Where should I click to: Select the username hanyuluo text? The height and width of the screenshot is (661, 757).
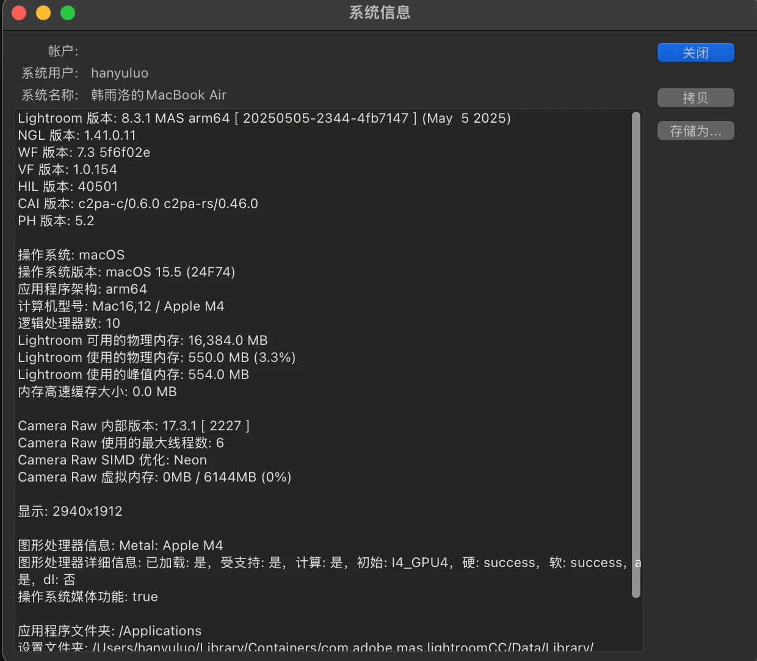tap(120, 73)
